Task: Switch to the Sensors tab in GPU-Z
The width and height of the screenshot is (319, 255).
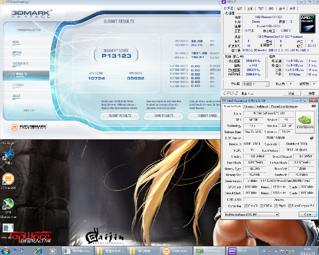Action: click(248, 106)
